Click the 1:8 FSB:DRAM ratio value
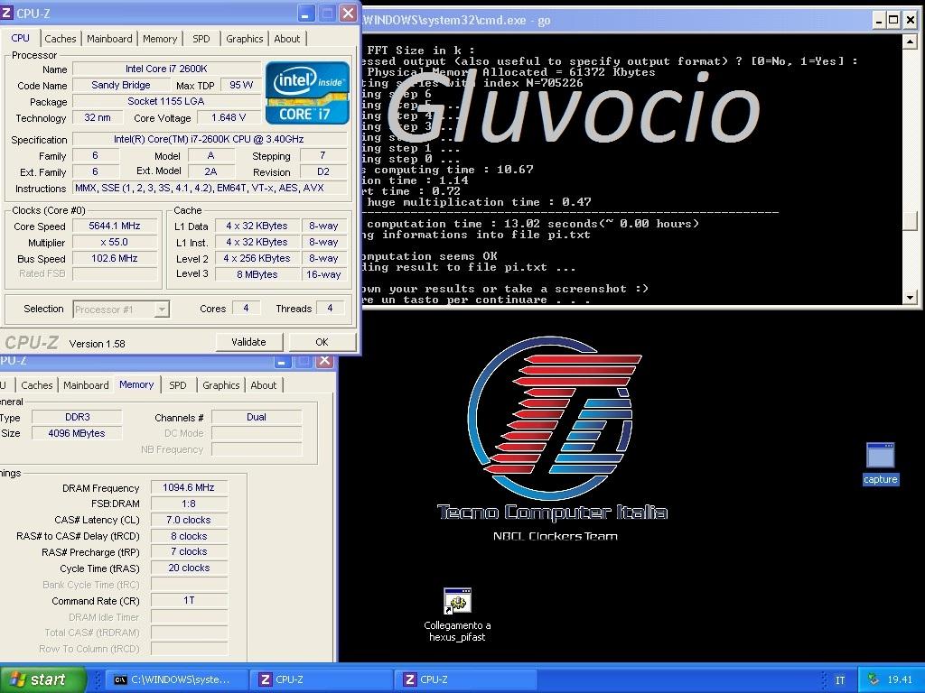This screenshot has width=925, height=693. pyautogui.click(x=189, y=504)
